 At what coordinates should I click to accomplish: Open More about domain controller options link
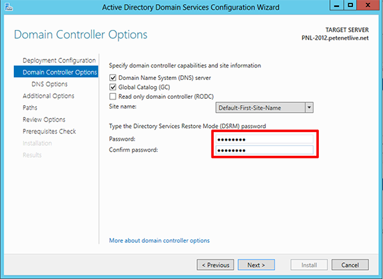tap(159, 241)
